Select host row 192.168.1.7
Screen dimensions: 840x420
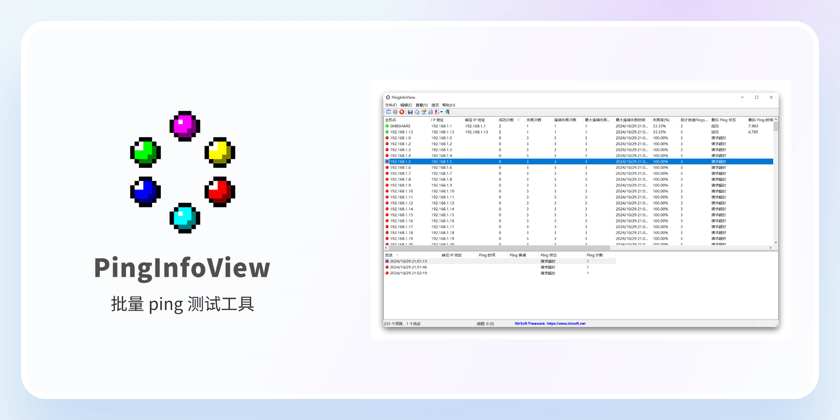pos(579,173)
